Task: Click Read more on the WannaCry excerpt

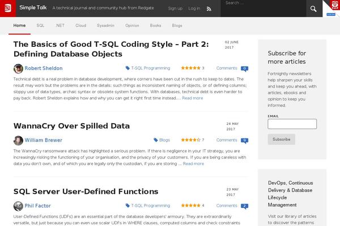Action: (x=193, y=164)
